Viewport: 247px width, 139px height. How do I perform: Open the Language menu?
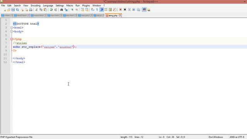click(48, 5)
